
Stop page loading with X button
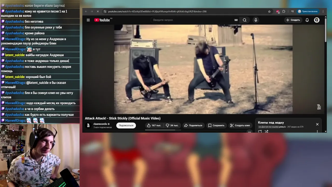[98, 11]
